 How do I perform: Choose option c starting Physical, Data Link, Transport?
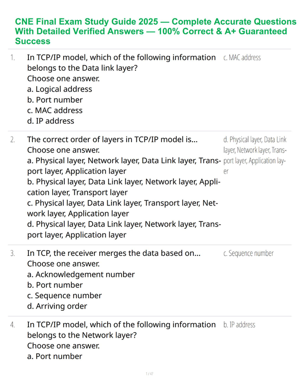[123, 208]
